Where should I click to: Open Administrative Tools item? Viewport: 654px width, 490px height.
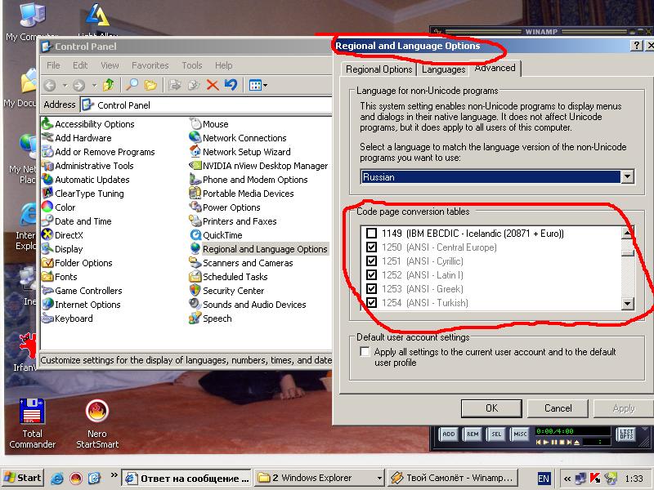88,166
